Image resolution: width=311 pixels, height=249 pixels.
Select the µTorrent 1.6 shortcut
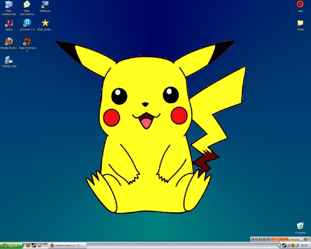[x=27, y=25]
